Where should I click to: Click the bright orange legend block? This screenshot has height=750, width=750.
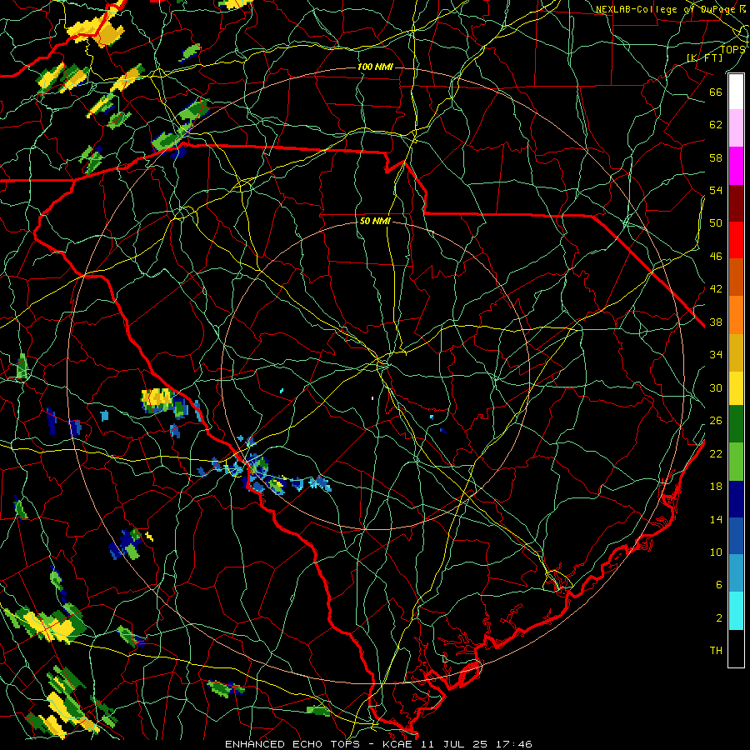[x=736, y=315]
